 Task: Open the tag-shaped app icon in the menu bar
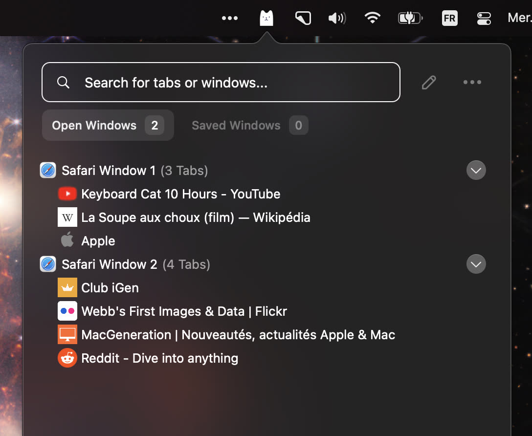point(303,18)
